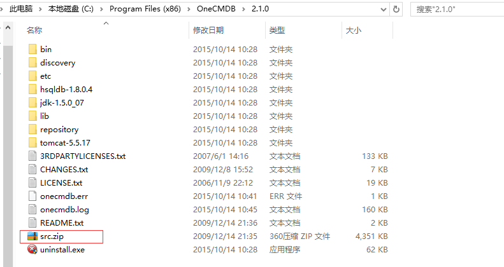
Task: Click the 62 KB size value
Action: tap(377, 249)
